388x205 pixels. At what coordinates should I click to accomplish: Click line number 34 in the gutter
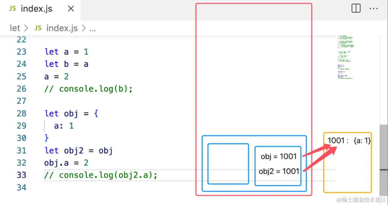pyautogui.click(x=21, y=187)
